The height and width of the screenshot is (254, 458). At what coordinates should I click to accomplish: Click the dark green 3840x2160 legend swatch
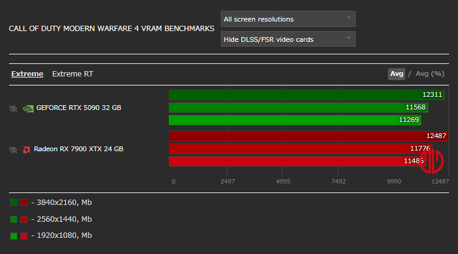(x=14, y=203)
